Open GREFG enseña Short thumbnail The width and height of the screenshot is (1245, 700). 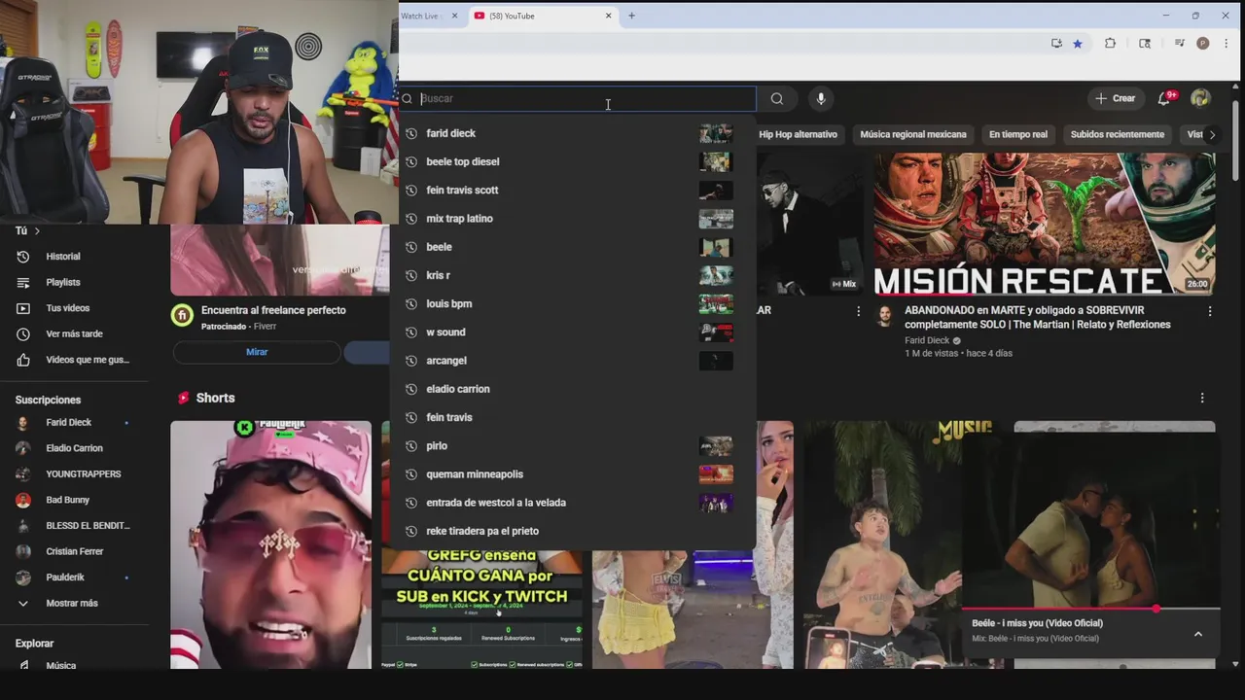(481, 610)
